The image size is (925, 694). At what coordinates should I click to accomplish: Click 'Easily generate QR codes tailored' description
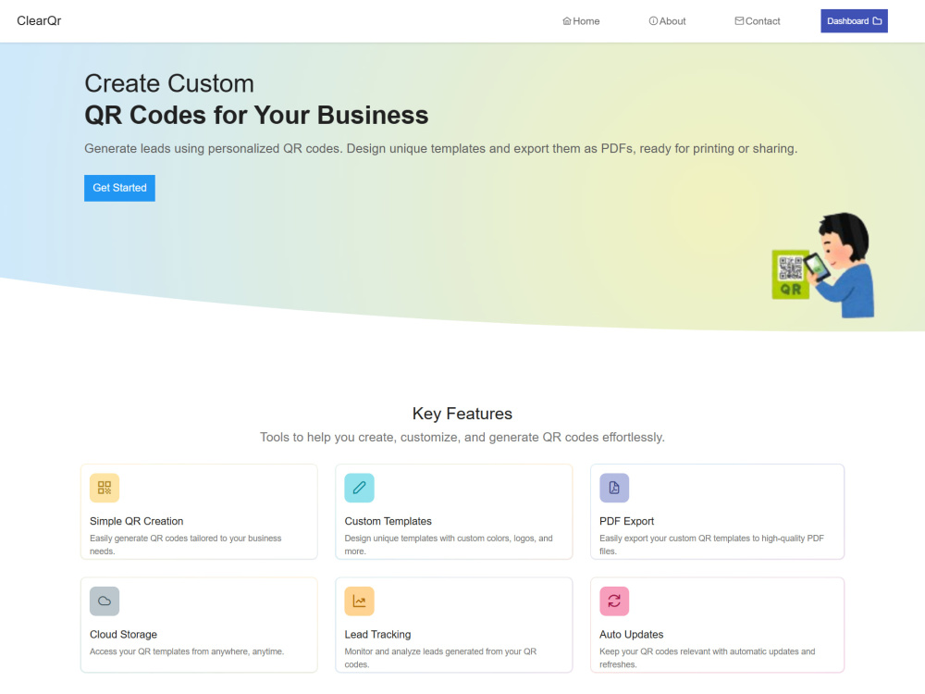point(186,545)
